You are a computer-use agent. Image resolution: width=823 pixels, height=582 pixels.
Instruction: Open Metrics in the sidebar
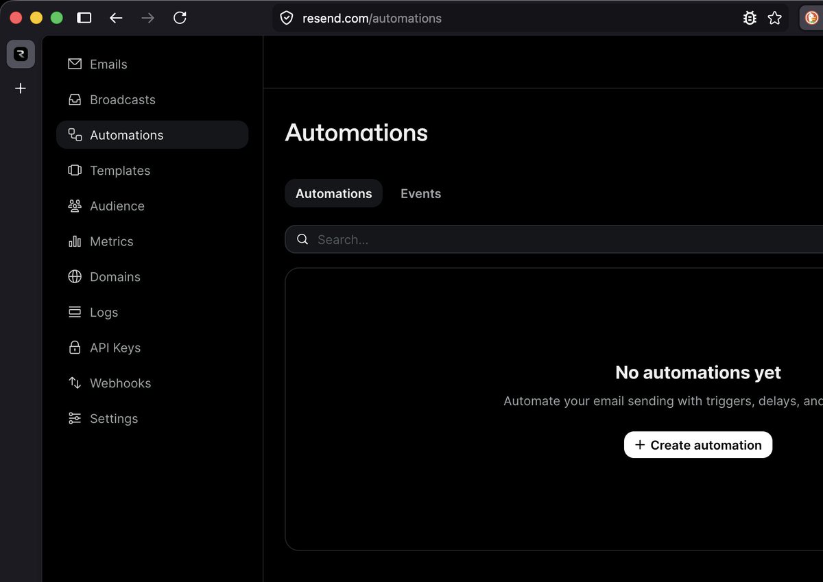[x=152, y=241]
